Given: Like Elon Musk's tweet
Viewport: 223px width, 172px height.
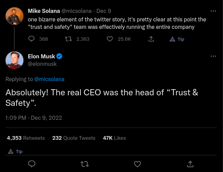Looking at the screenshot, I should point(137,164).
